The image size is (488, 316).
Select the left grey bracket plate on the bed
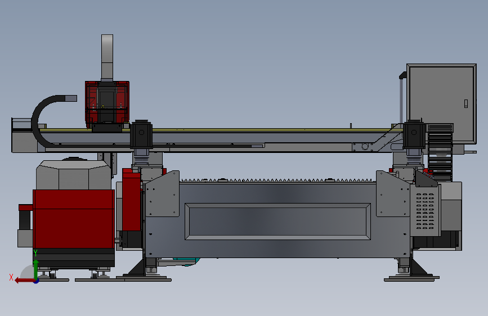(163, 194)
